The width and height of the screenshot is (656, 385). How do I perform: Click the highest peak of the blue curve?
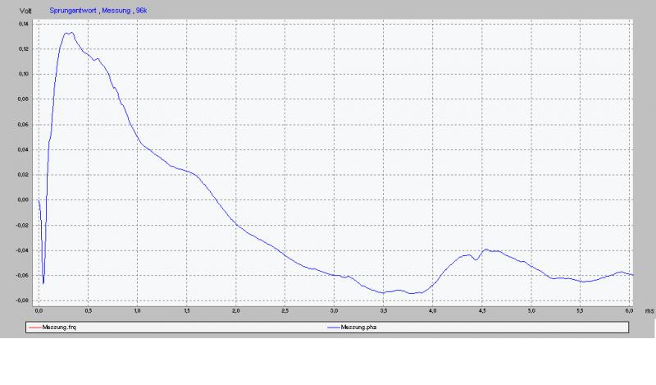point(71,32)
